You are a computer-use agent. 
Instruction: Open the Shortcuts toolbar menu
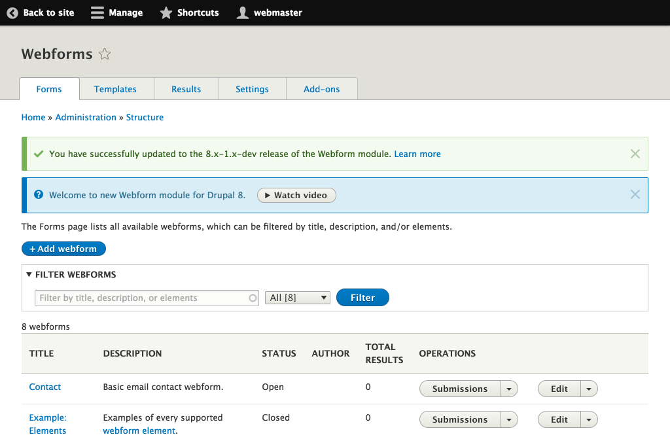coord(189,13)
